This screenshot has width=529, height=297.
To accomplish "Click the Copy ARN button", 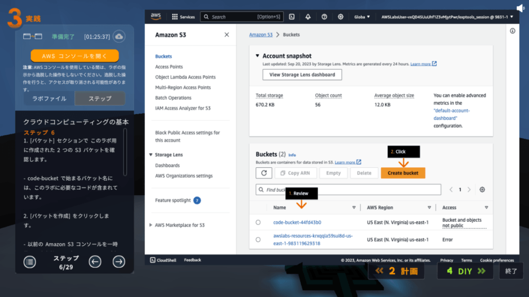I will pos(295,173).
